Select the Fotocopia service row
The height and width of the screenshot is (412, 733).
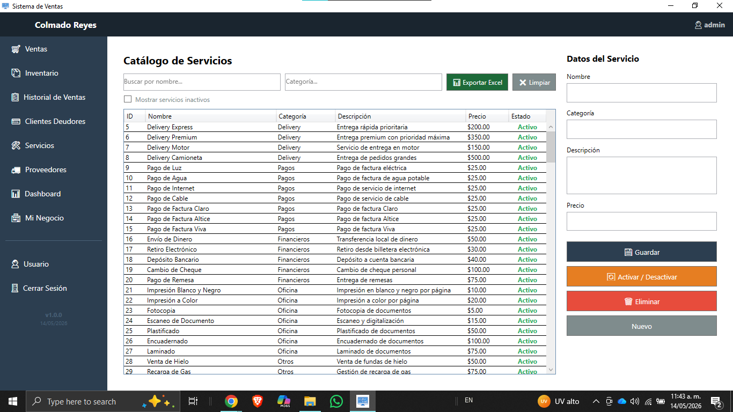click(335, 311)
